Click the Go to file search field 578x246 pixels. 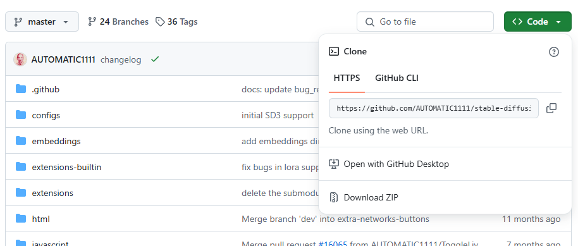coord(425,22)
